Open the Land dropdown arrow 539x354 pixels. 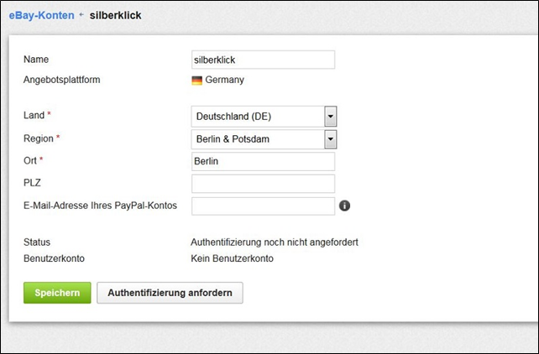click(x=330, y=117)
